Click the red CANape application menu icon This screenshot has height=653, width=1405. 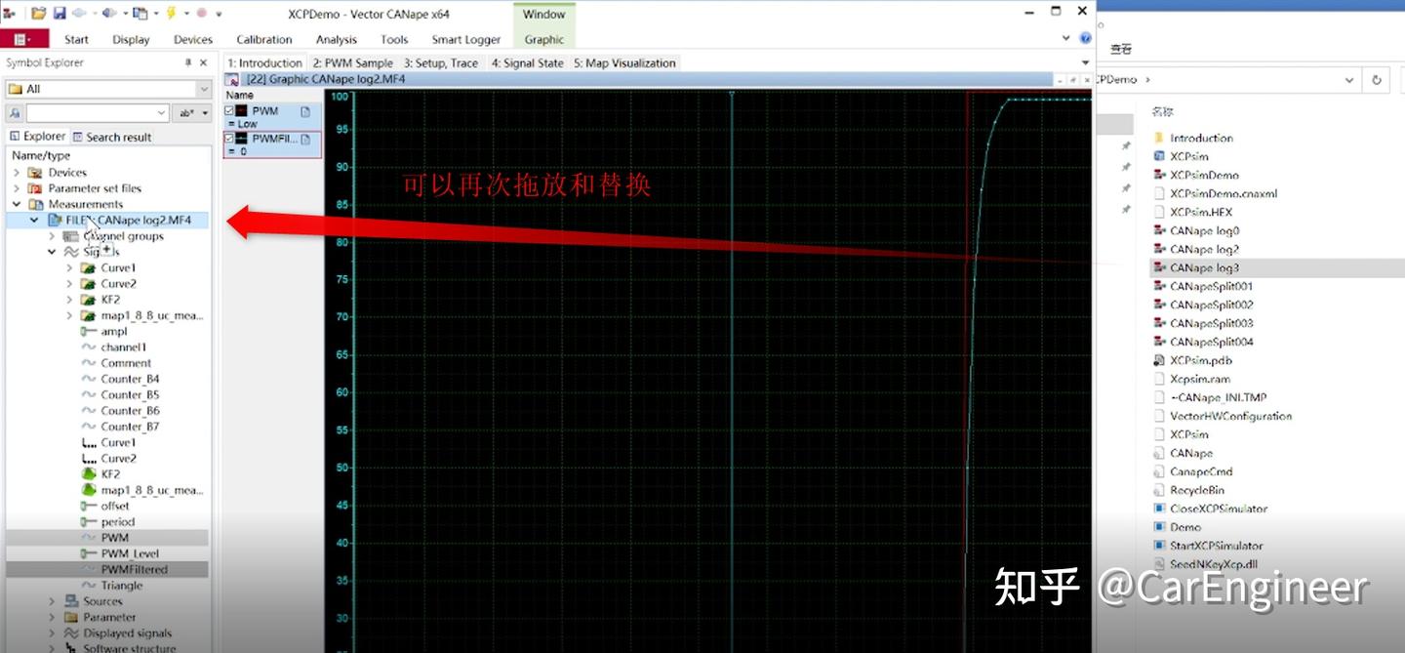tap(21, 37)
